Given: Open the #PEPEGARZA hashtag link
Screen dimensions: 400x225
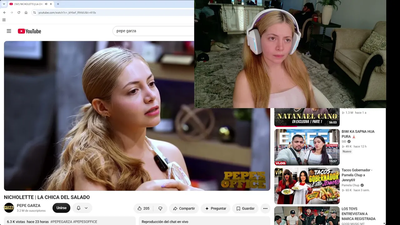Looking at the screenshot, I should coord(61,222).
